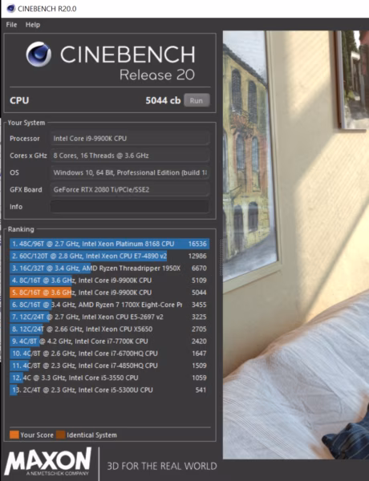369x481 pixels.
Task: Click the Cores x GHz field
Action: pyautogui.click(x=130, y=156)
